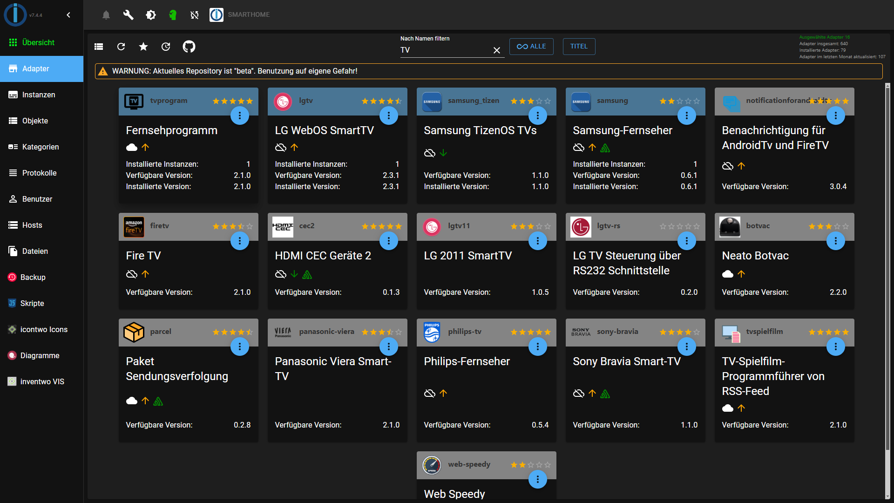Image resolution: width=894 pixels, height=503 pixels.
Task: Rate tvprogram via its star rating
Action: pyautogui.click(x=233, y=101)
